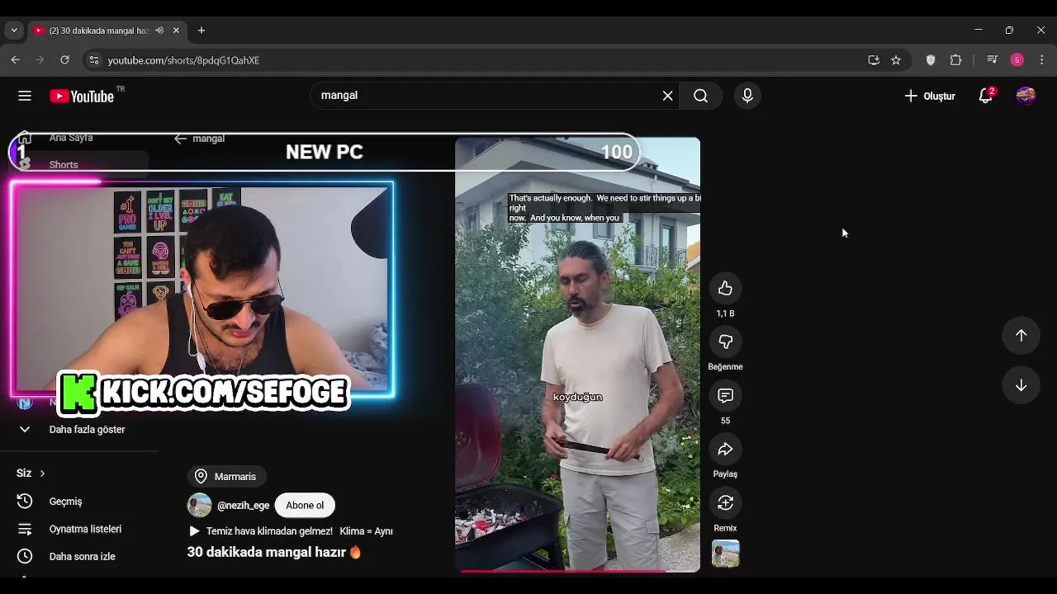
Task: Open the YouTube hamburger guide menu
Action: pos(25,96)
